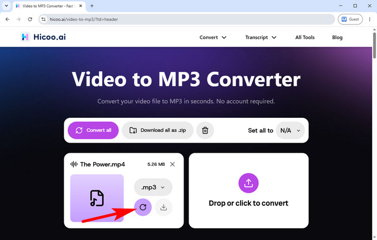
Task: Reload the page in the browser
Action: tap(30, 19)
